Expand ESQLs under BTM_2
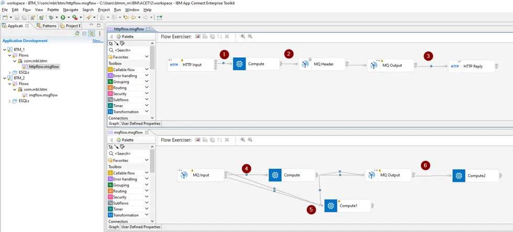Image resolution: width=513 pixels, height=232 pixels. click(9, 101)
